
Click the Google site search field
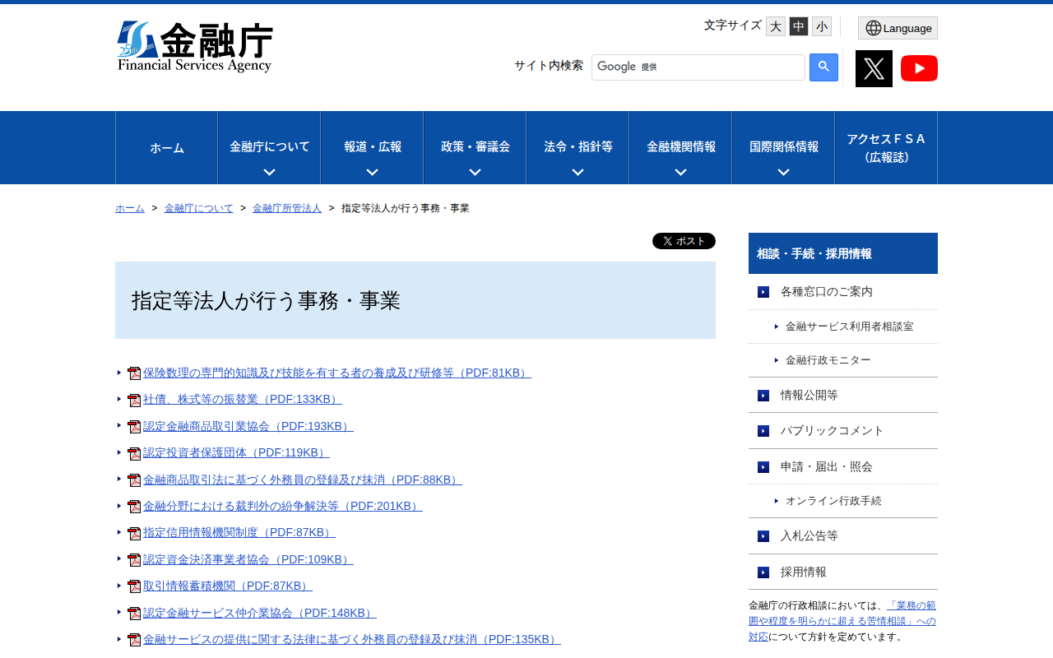coord(698,67)
